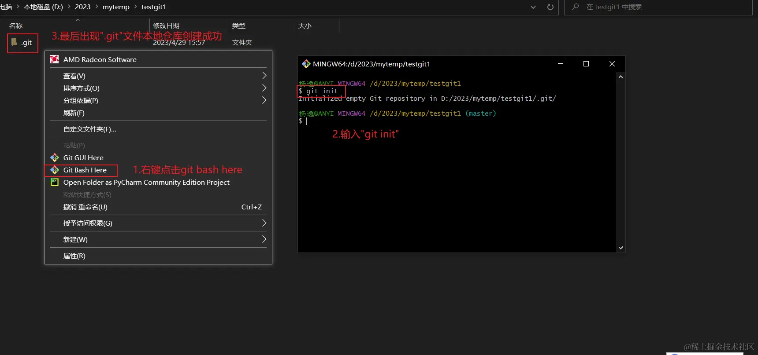Open Folder as PyCharm Community Edition Project
This screenshot has height=355, width=758.
[158, 182]
